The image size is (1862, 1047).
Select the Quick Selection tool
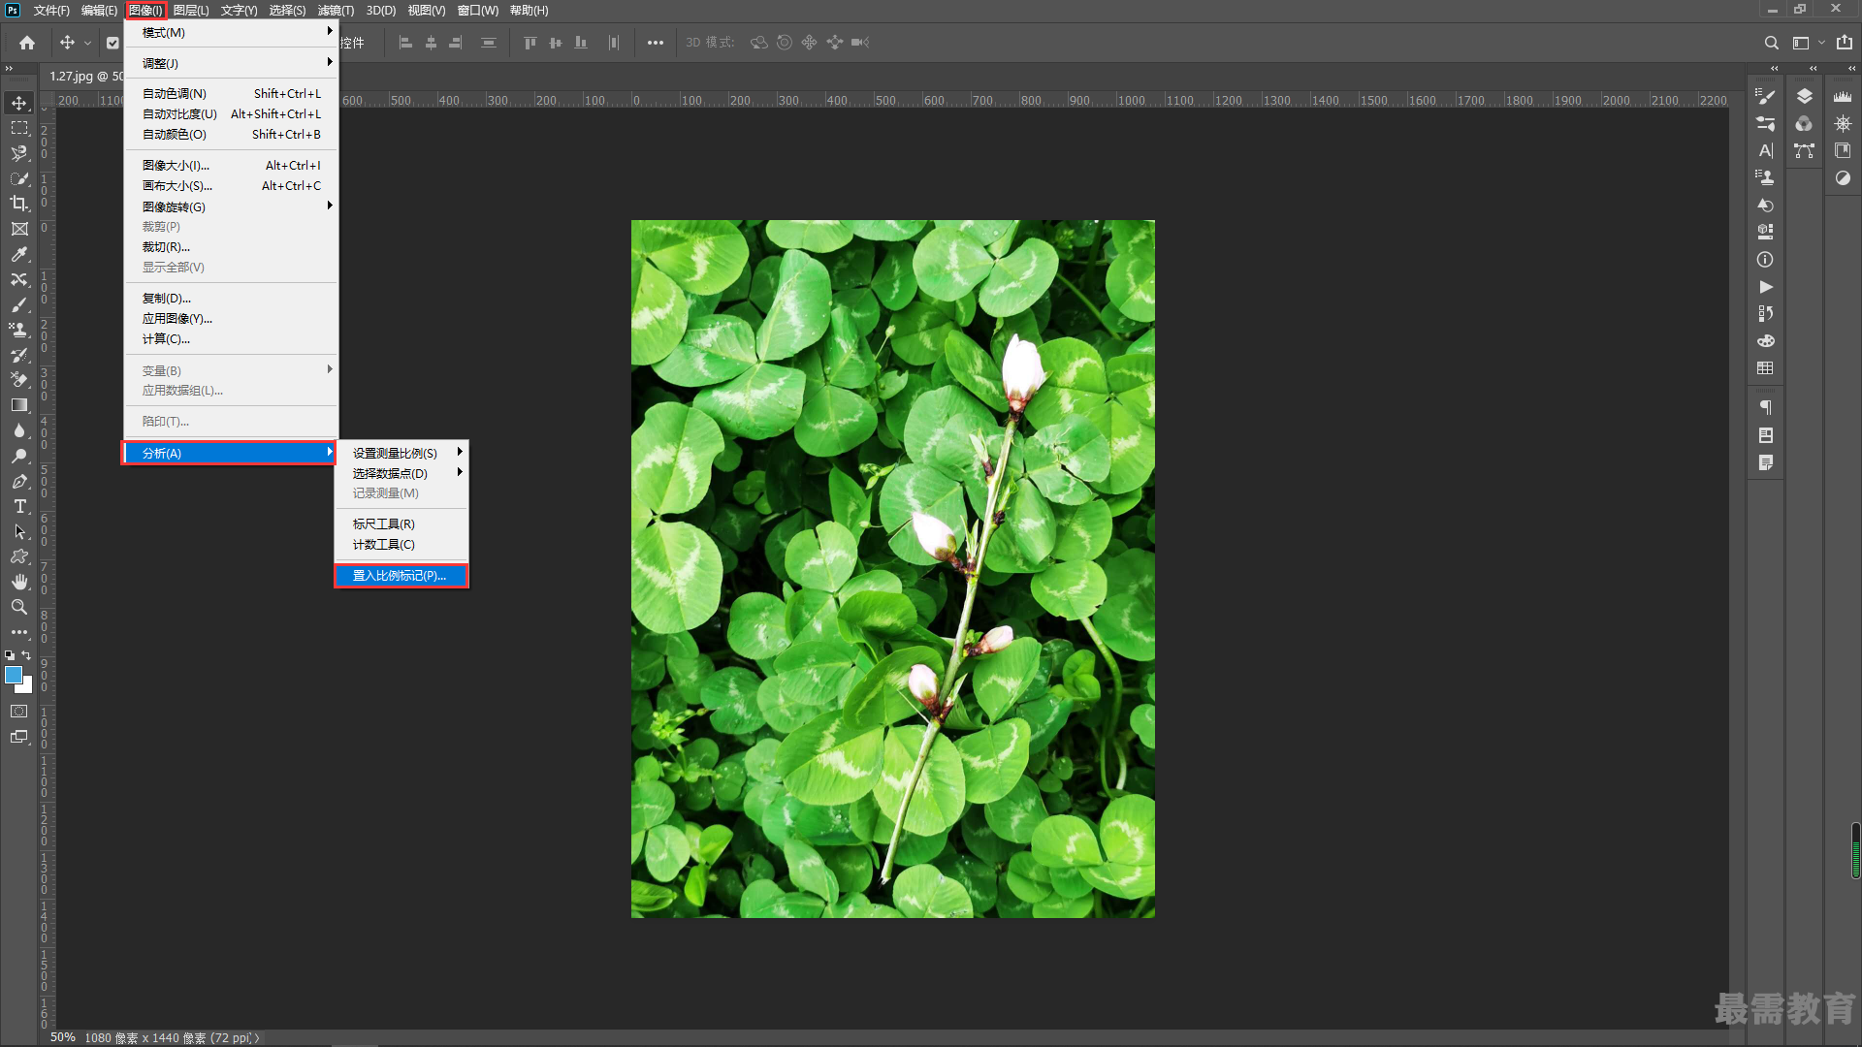[19, 178]
